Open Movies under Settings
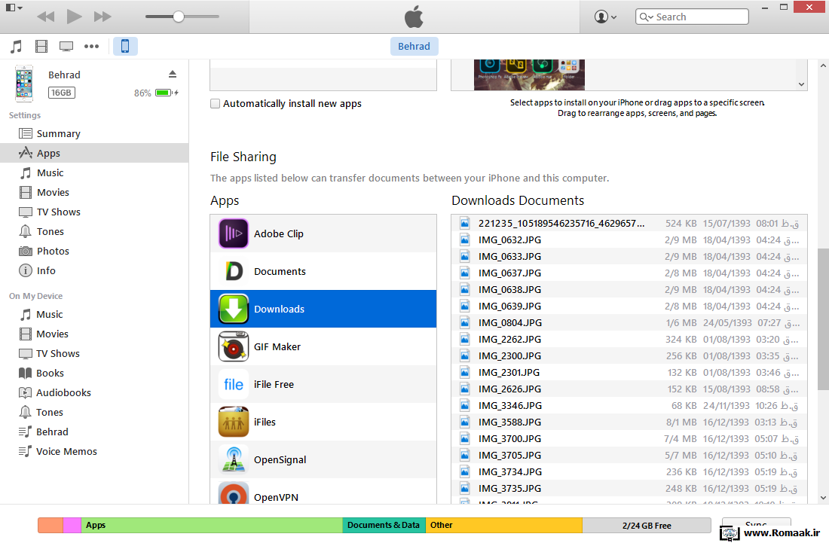 [x=94, y=192]
